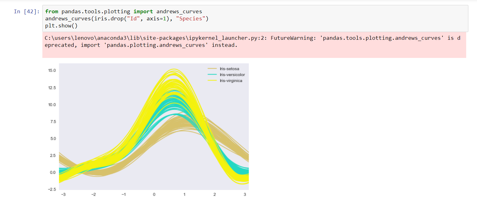
Task: Click the 0 tick on the x-axis
Action: 154,194
